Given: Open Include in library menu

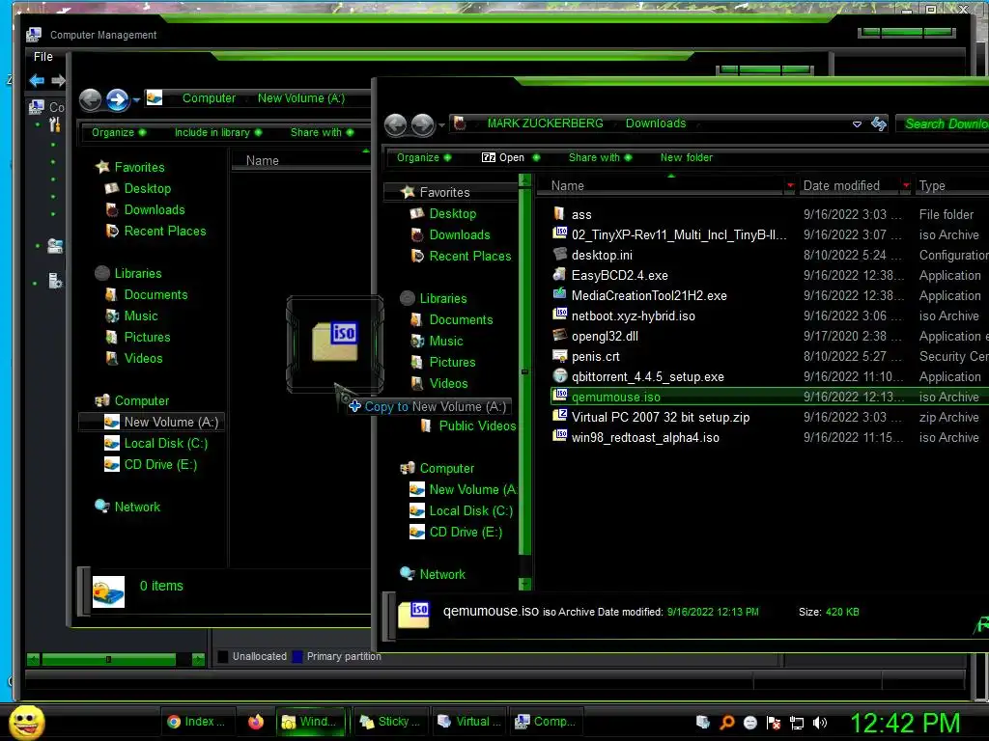Looking at the screenshot, I should coord(217,132).
